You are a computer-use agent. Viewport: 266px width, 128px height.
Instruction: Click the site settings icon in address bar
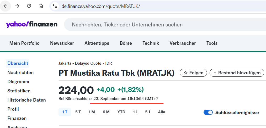coord(55,6)
